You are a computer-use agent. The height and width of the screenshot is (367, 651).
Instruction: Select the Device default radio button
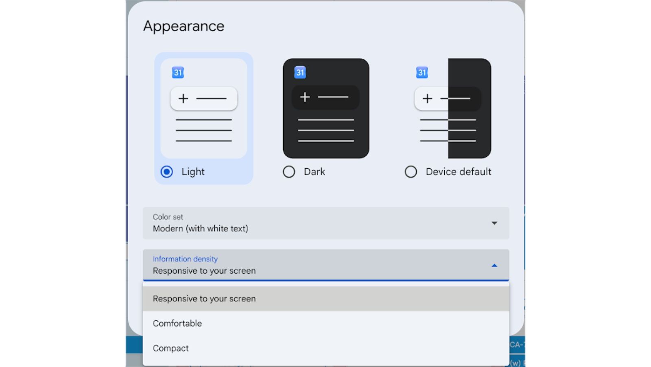(x=411, y=171)
